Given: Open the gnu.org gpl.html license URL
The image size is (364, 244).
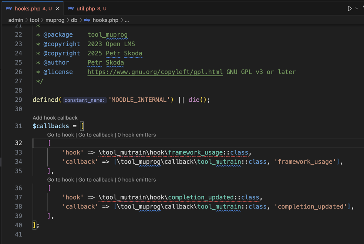Looking at the screenshot, I should point(155,72).
